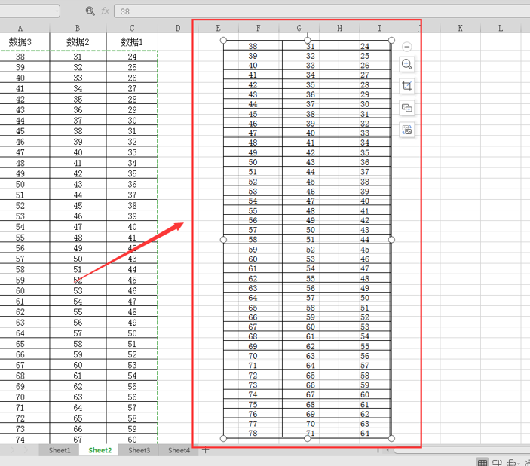Activate the crop tool for the picture
This screenshot has width=530, height=466.
pyautogui.click(x=406, y=86)
